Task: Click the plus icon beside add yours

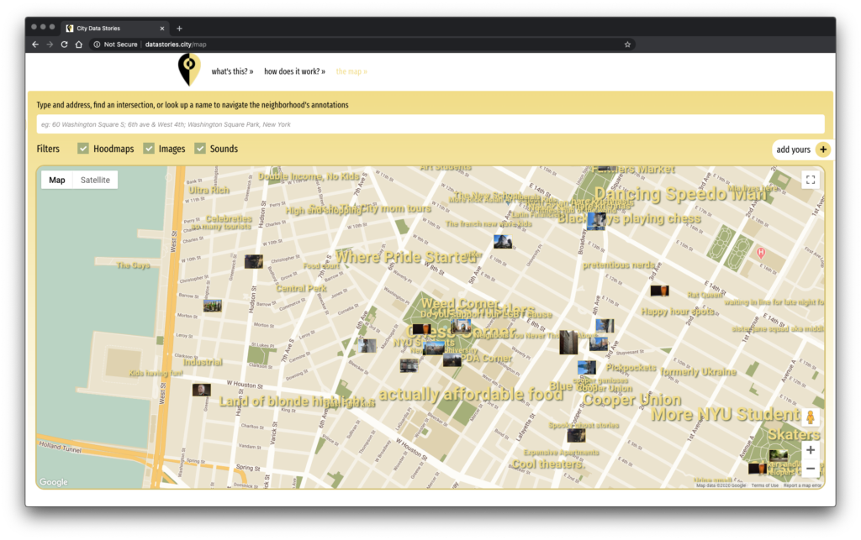Action: pyautogui.click(x=822, y=149)
